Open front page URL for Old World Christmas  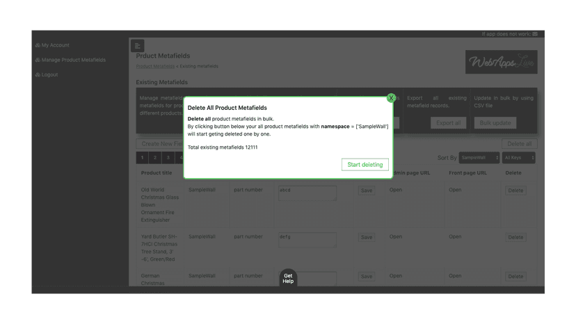coord(455,190)
